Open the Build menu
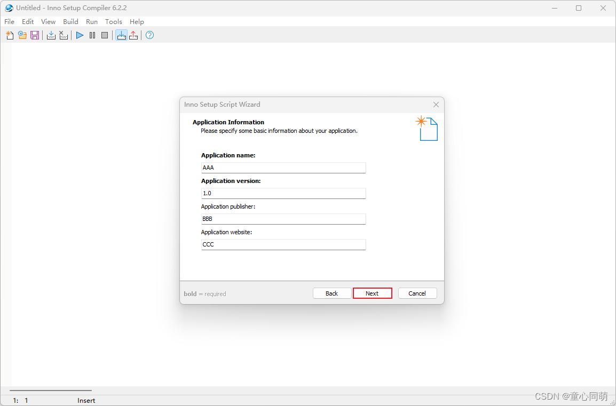This screenshot has height=406, width=616. (x=70, y=21)
